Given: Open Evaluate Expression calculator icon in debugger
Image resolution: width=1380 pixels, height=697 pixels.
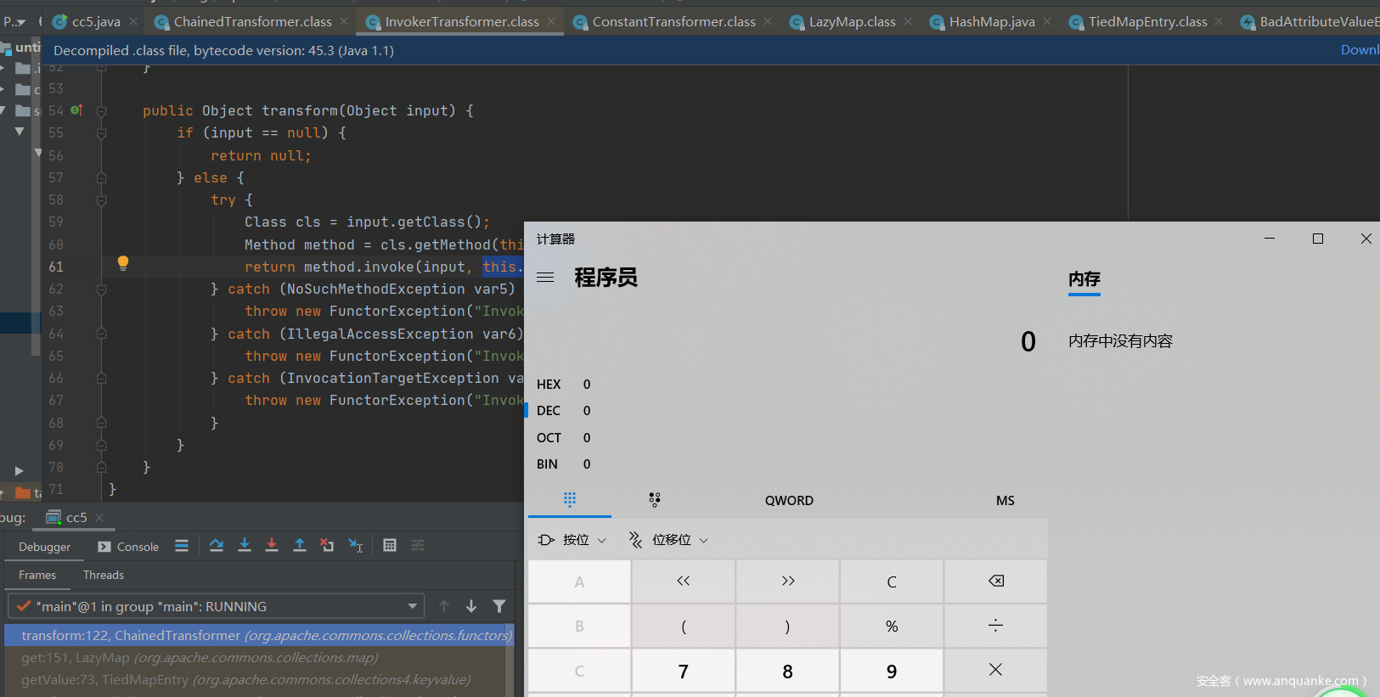Looking at the screenshot, I should point(390,545).
